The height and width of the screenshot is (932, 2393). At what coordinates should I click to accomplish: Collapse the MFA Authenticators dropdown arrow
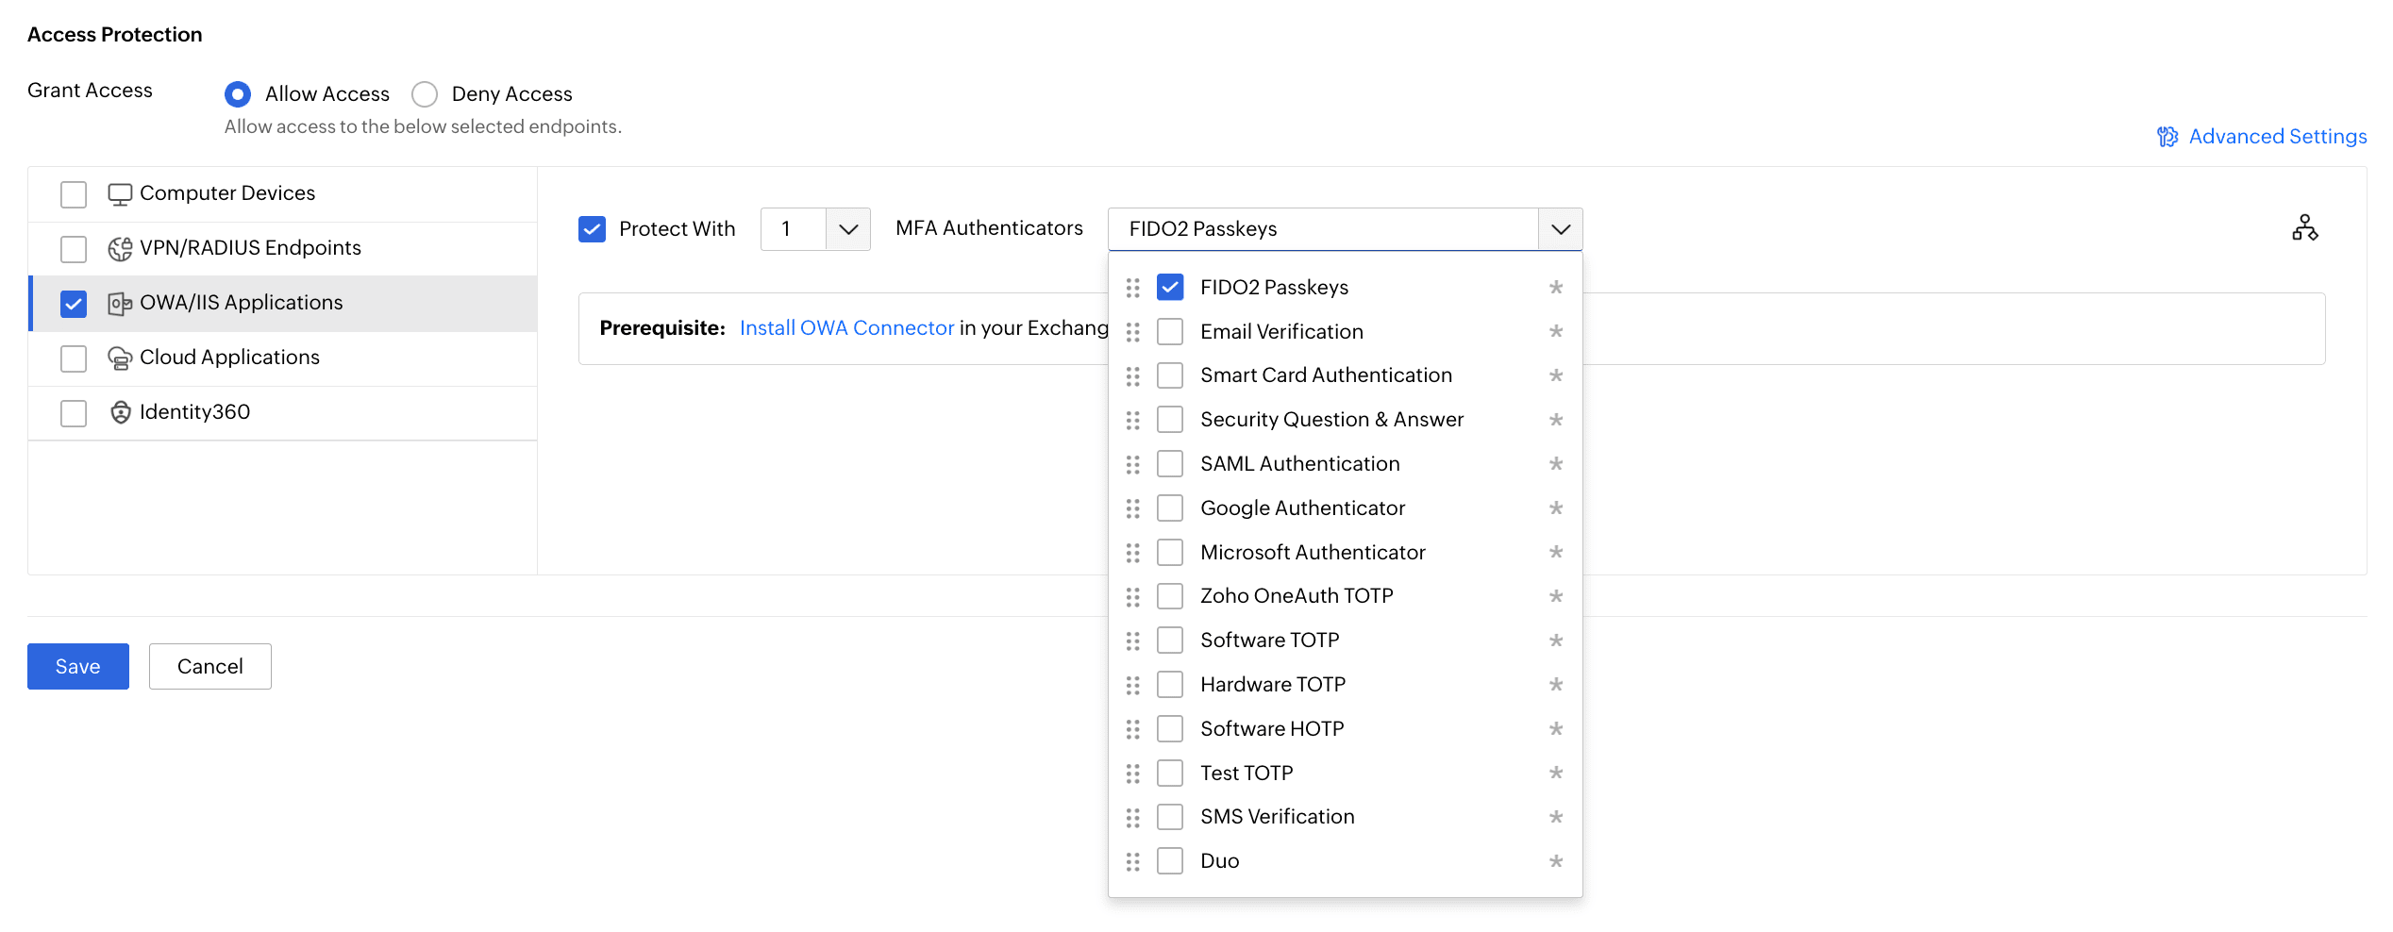(1561, 229)
